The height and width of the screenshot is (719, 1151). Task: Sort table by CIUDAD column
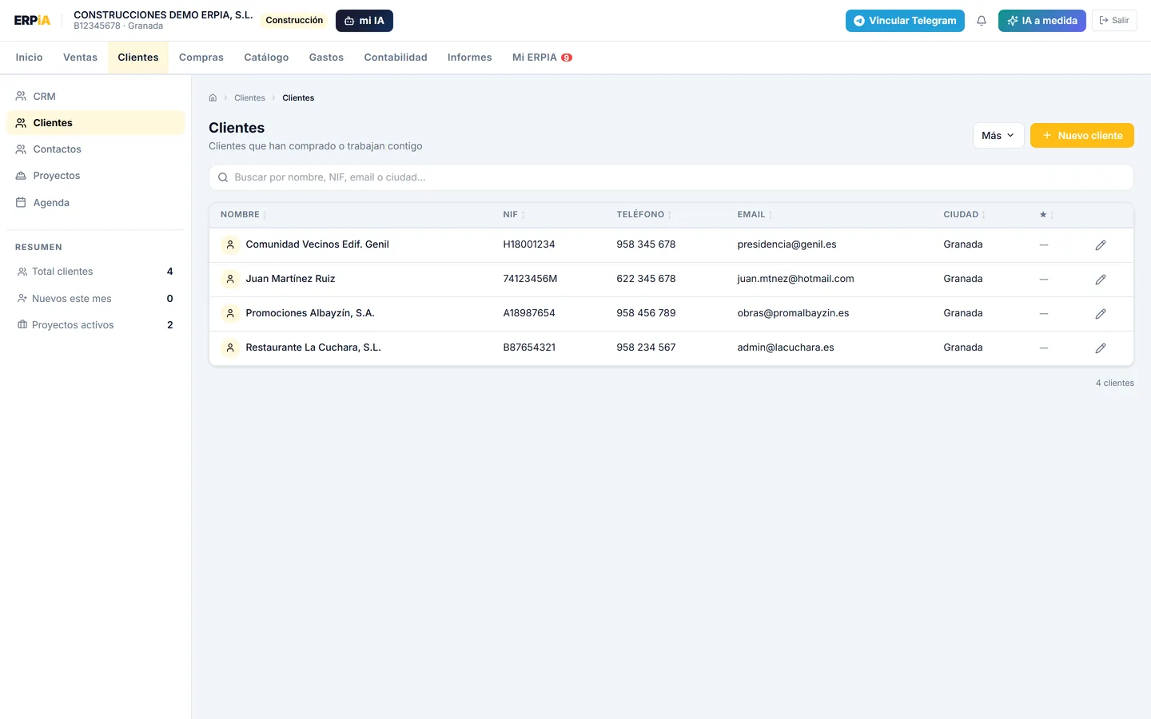964,215
